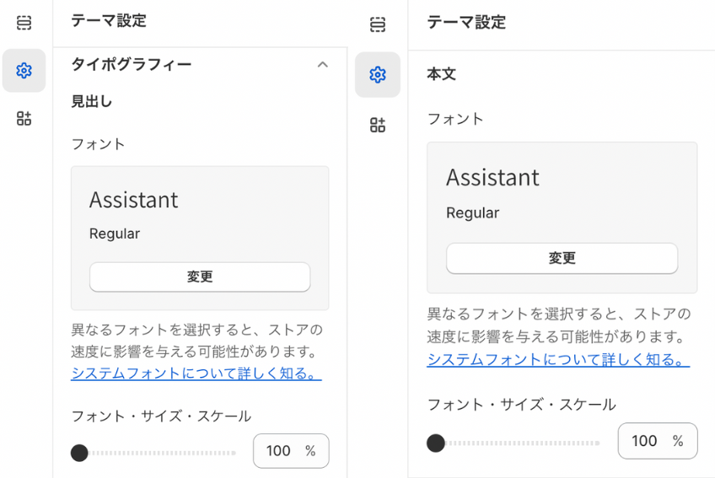Click the 本文 font scale slider handle
Image resolution: width=715 pixels, height=478 pixels.
coord(435,443)
